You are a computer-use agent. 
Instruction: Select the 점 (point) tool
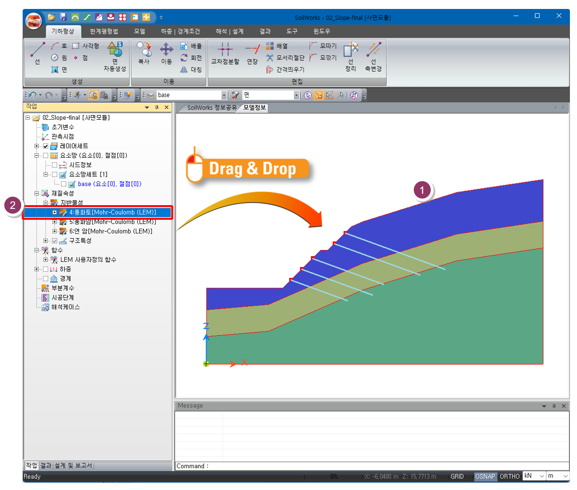(80, 58)
